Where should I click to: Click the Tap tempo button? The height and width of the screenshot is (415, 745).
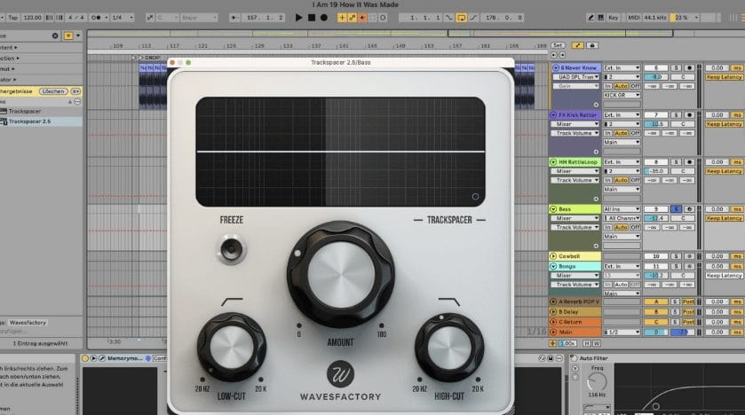pyautogui.click(x=12, y=18)
